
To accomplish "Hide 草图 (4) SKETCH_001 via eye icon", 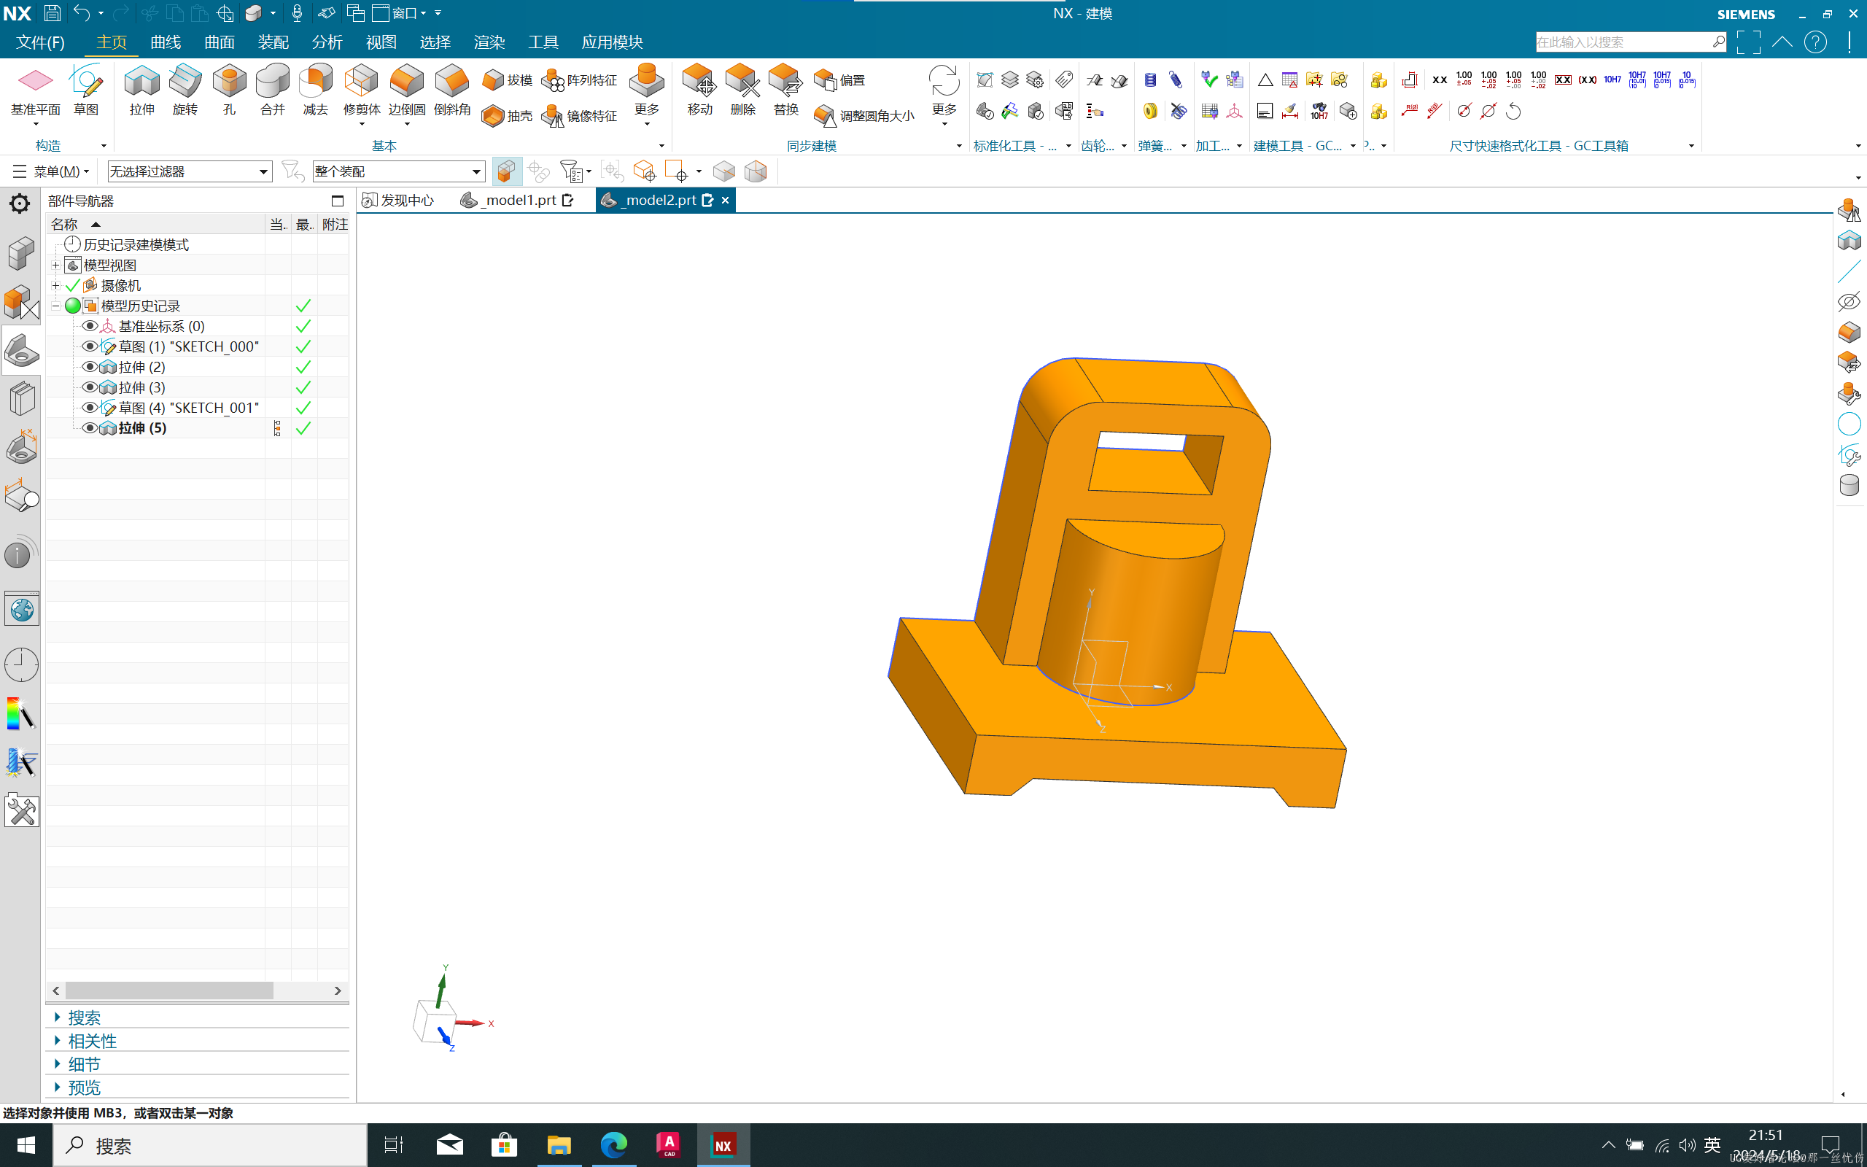I will (90, 408).
